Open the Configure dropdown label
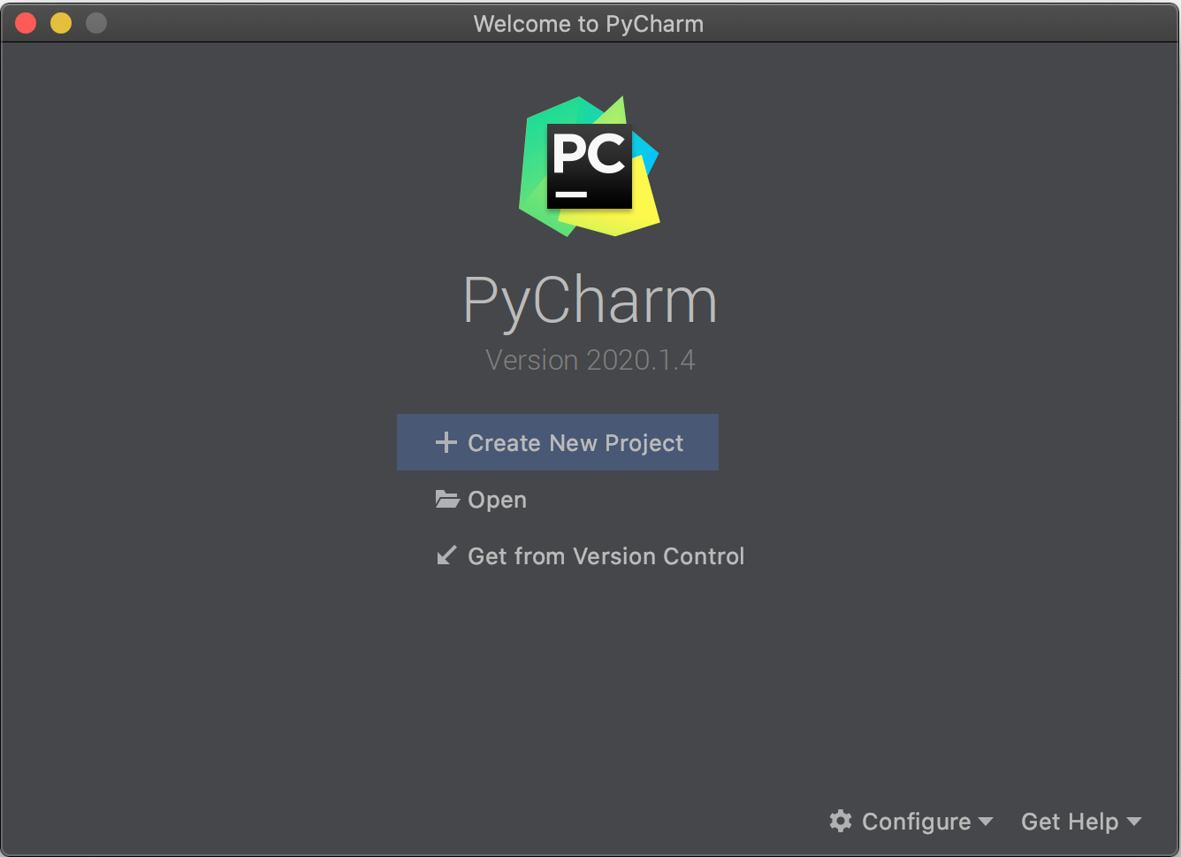 (916, 822)
